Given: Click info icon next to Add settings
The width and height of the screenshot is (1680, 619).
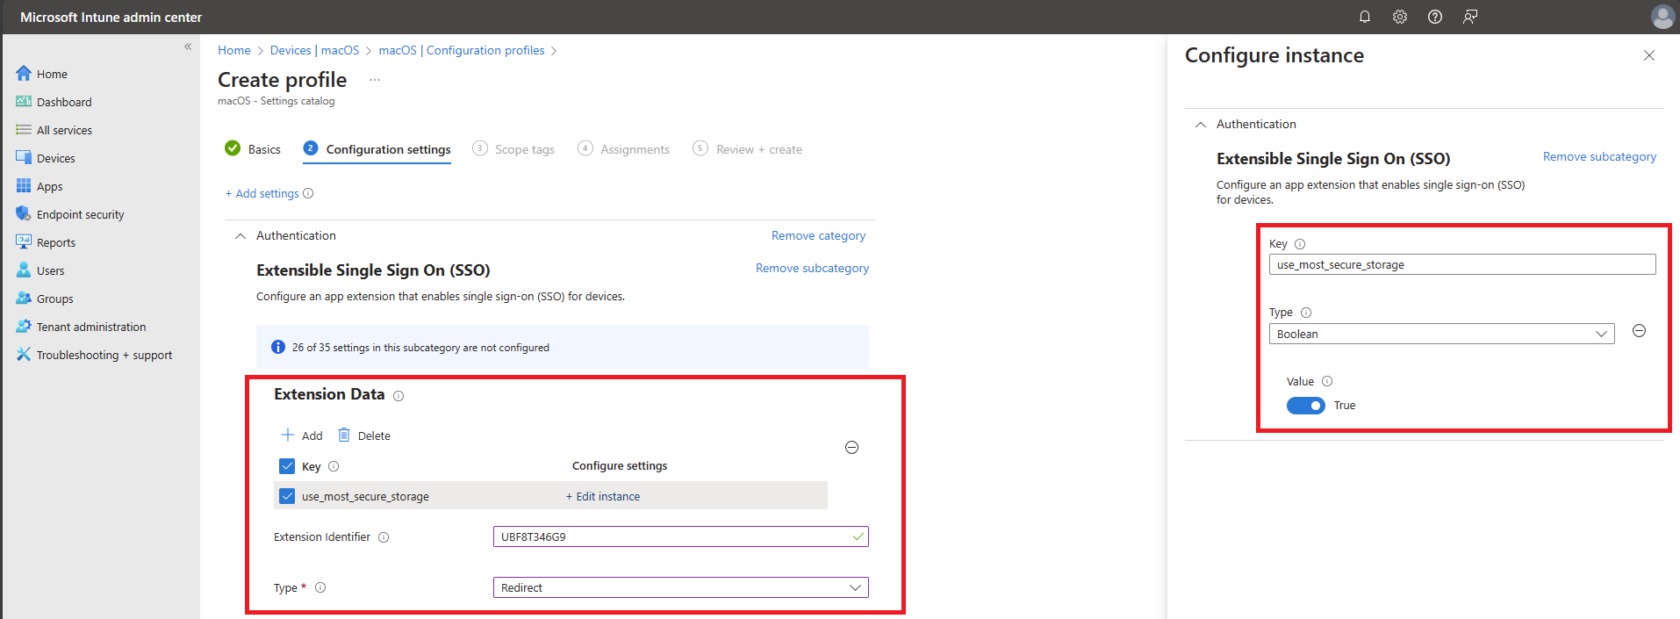Looking at the screenshot, I should (x=308, y=193).
